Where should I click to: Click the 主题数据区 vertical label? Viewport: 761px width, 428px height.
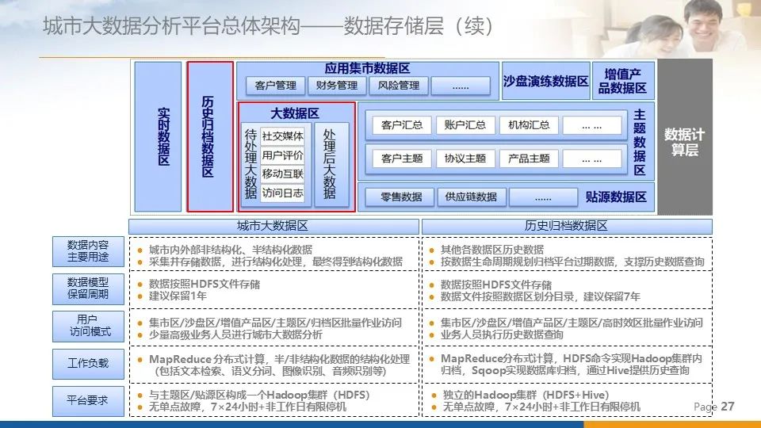(x=640, y=142)
